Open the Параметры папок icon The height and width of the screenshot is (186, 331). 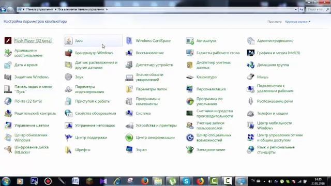point(129,89)
